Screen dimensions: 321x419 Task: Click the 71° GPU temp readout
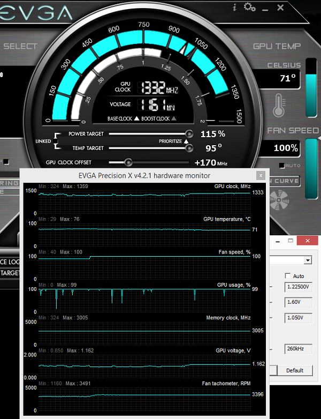[x=288, y=78]
